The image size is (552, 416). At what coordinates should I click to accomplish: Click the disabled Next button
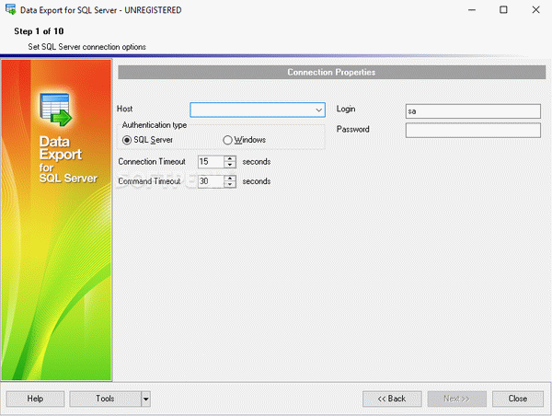click(456, 399)
